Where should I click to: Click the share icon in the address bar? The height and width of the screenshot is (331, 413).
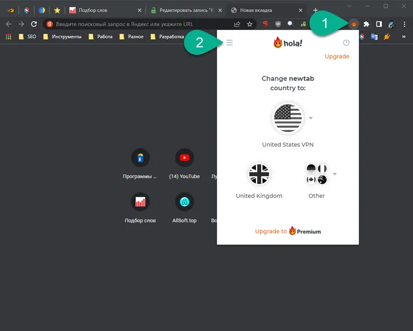point(237,24)
